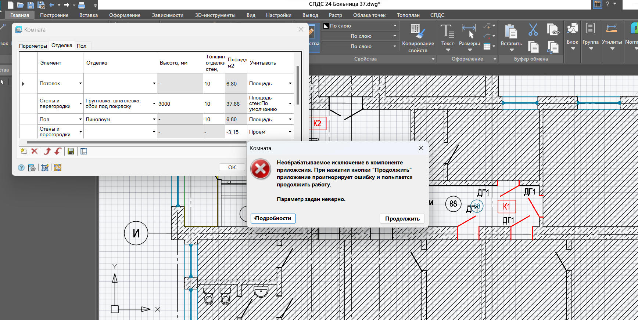This screenshot has width=638, height=320.
Task: Cut the selection with the scissors icon
Action: click(533, 29)
